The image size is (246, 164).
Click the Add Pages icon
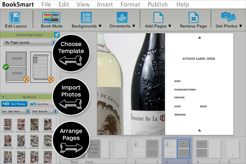coord(158,17)
